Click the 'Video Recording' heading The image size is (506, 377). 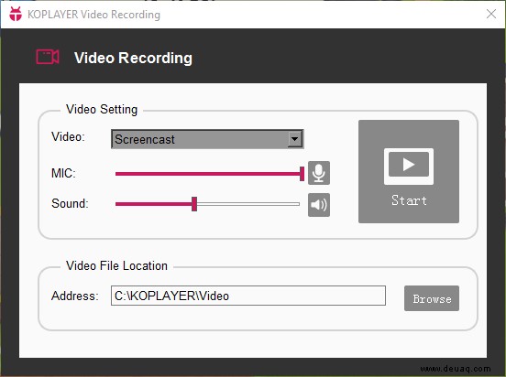pyautogui.click(x=133, y=59)
